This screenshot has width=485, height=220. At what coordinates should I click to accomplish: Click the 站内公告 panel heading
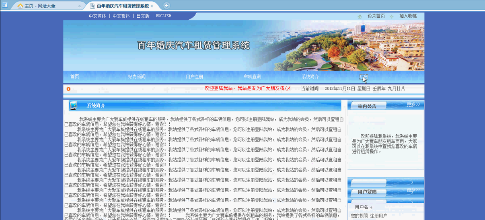coord(367,107)
